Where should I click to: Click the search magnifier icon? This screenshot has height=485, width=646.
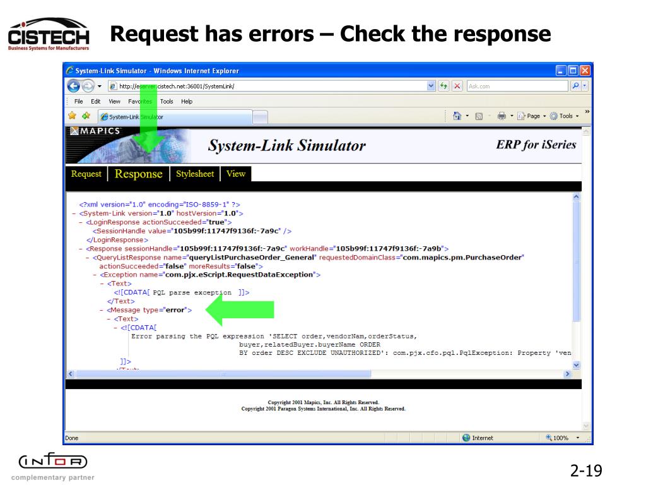coord(575,86)
